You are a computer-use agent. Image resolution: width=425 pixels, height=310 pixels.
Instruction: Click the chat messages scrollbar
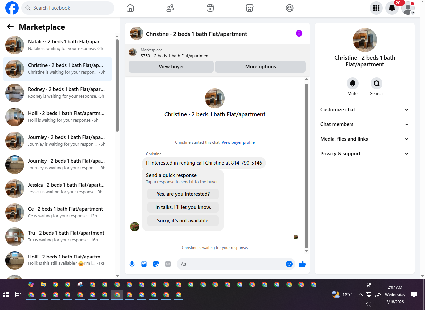[x=307, y=166]
